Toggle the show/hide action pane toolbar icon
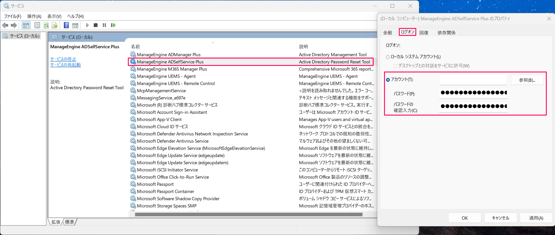 [x=75, y=25]
